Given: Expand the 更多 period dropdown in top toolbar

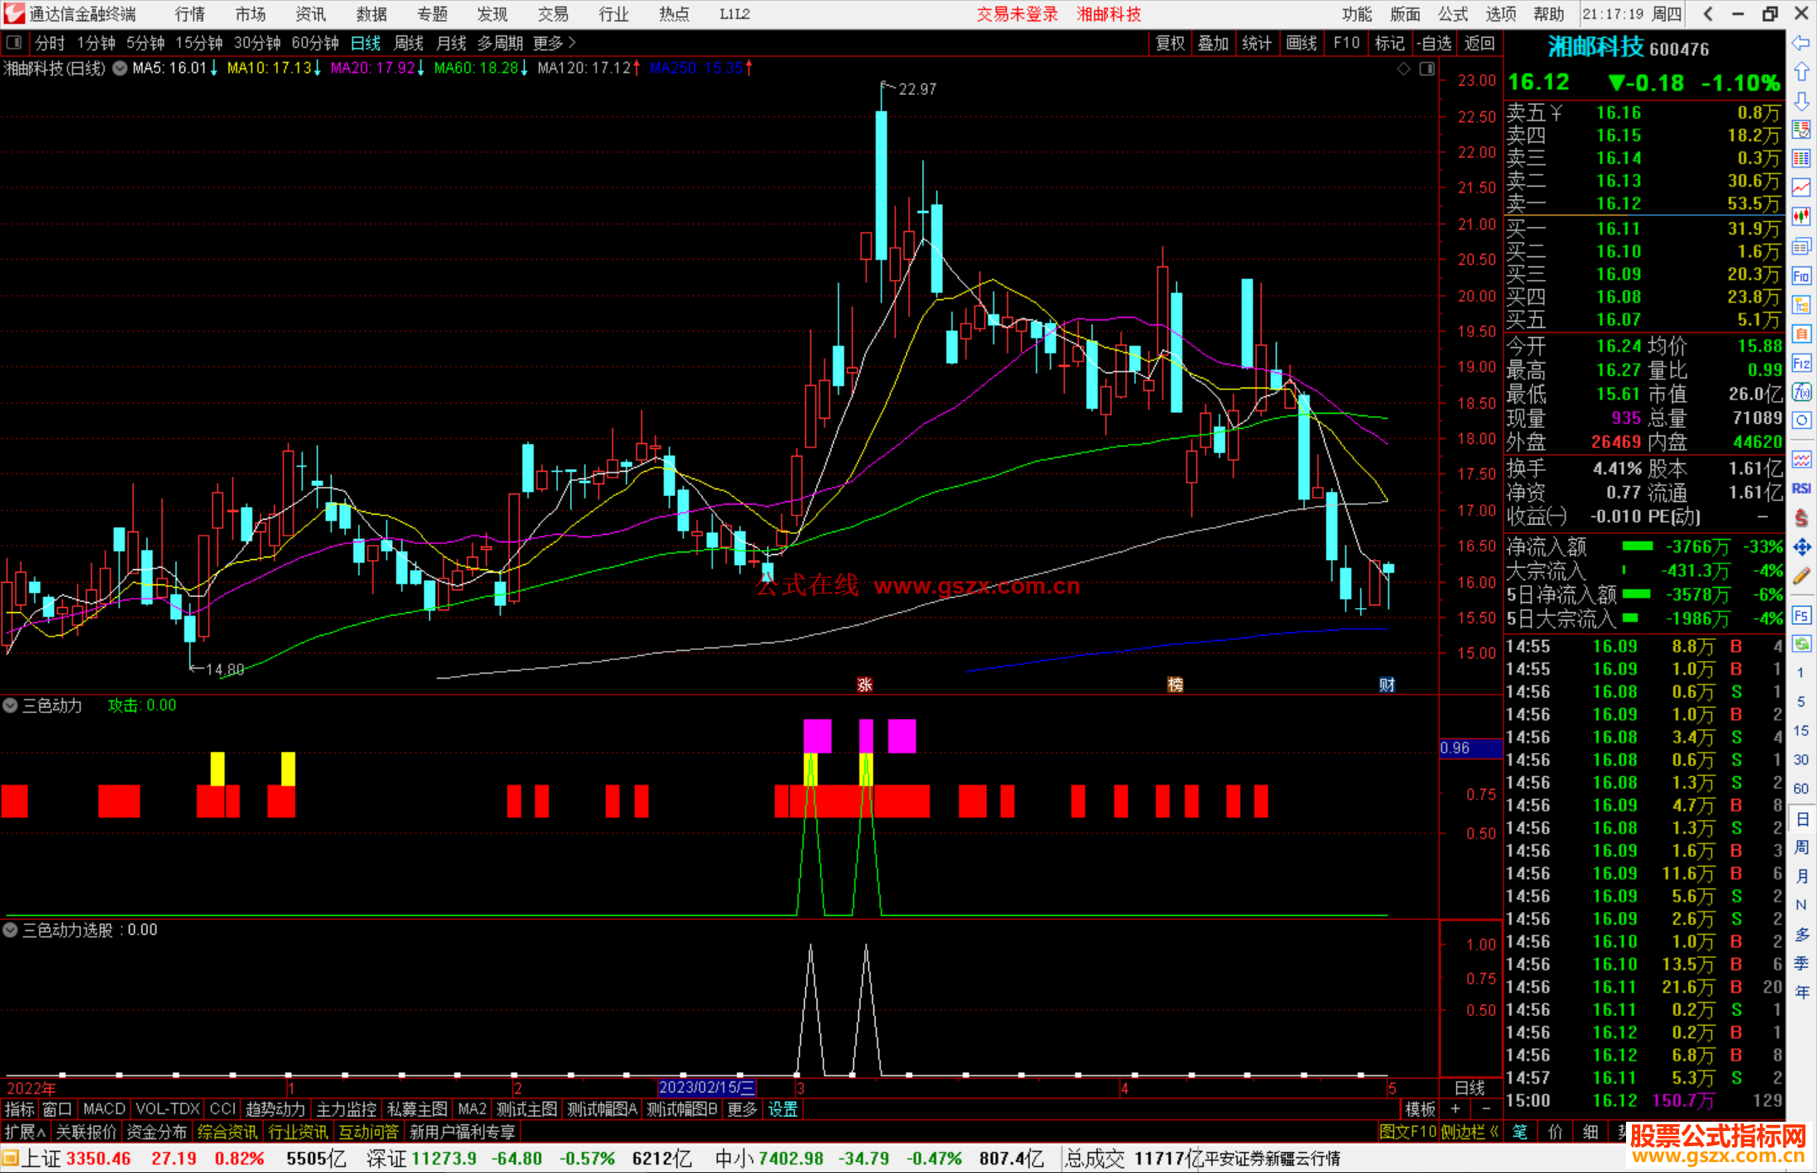Looking at the screenshot, I should pyautogui.click(x=554, y=43).
